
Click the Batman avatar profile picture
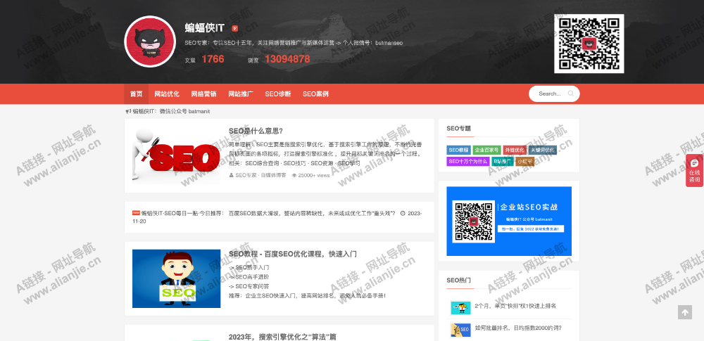coord(149,41)
